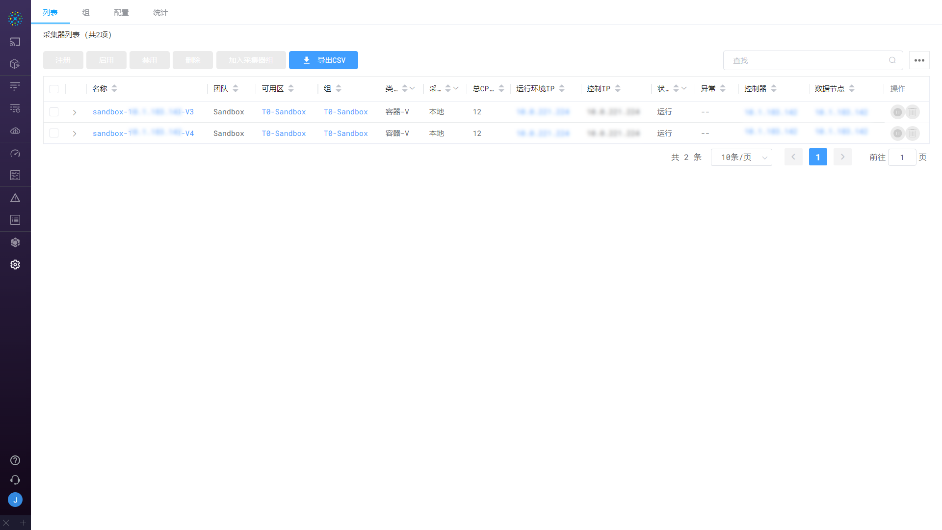
Task: Switch to the 配置 tab
Action: pyautogui.click(x=121, y=13)
